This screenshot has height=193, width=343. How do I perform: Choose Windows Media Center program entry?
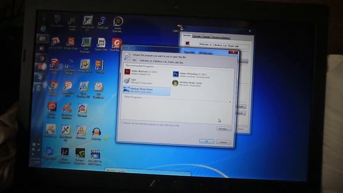pos(188,84)
